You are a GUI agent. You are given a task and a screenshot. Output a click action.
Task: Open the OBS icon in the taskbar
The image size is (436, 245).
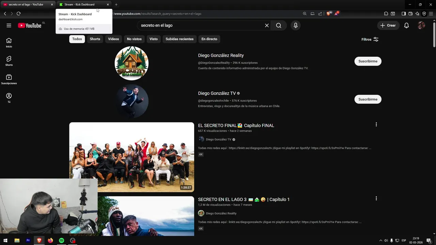(73, 241)
